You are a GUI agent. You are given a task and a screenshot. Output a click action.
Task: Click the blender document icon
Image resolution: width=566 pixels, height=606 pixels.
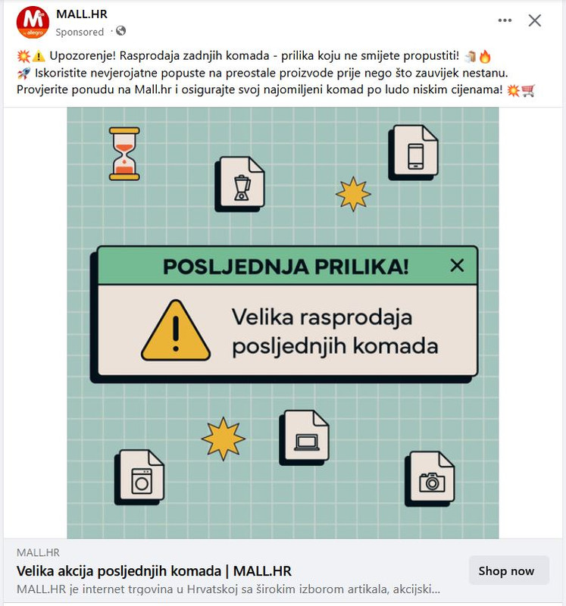tap(240, 184)
